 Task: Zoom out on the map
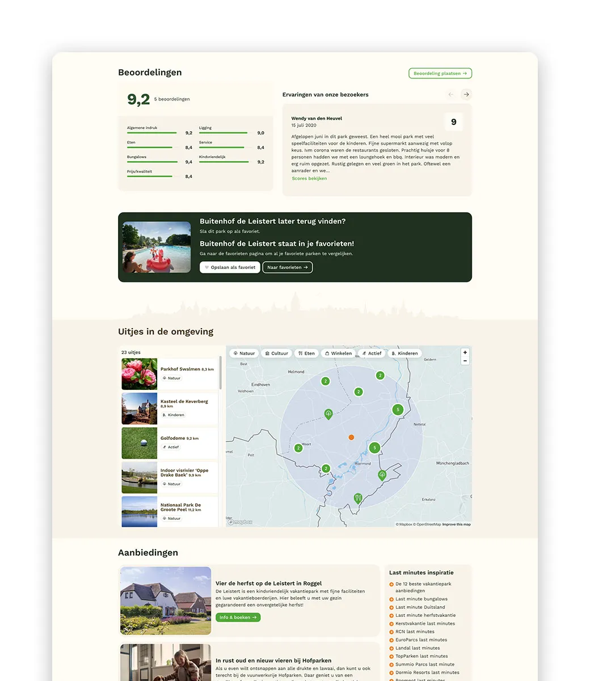click(x=465, y=361)
